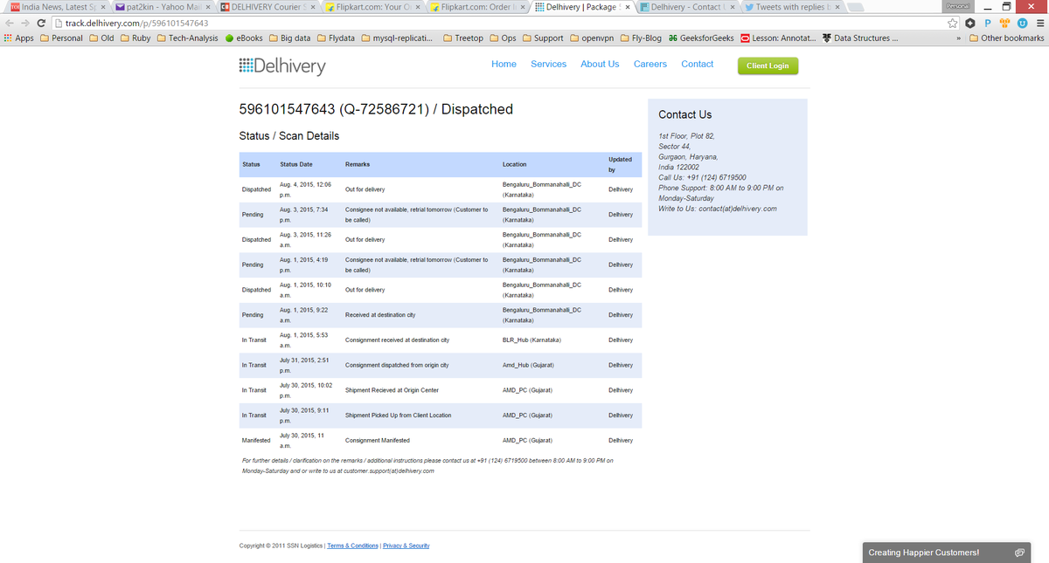Open the Other bookmarks folder
The height and width of the screenshot is (563, 1049).
[1007, 38]
